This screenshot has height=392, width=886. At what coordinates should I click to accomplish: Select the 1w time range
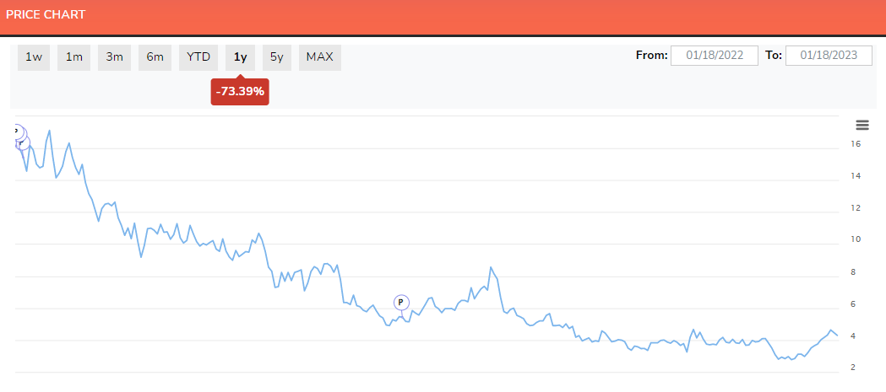(x=34, y=57)
